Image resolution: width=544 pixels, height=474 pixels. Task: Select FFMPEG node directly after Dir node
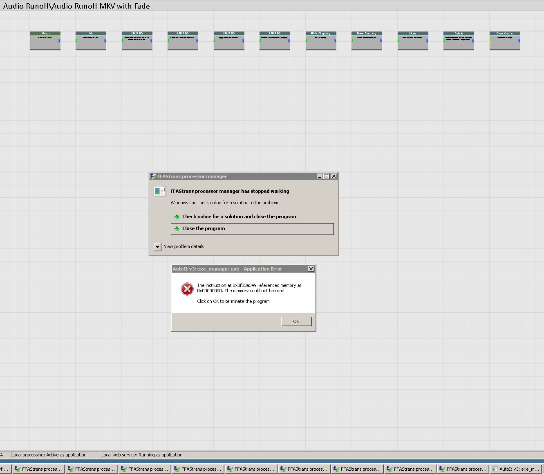[x=137, y=41]
